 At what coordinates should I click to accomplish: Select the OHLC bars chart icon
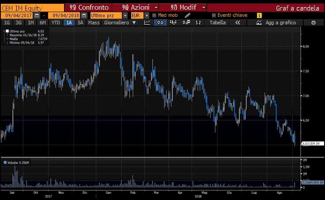[x=198, y=23]
